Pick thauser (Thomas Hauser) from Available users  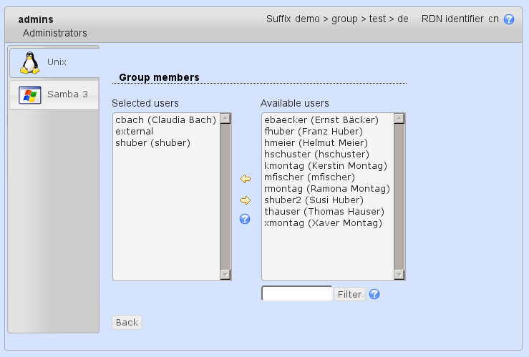click(324, 212)
